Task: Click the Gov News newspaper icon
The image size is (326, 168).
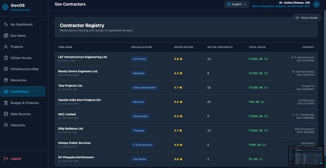Action: coord(6,35)
